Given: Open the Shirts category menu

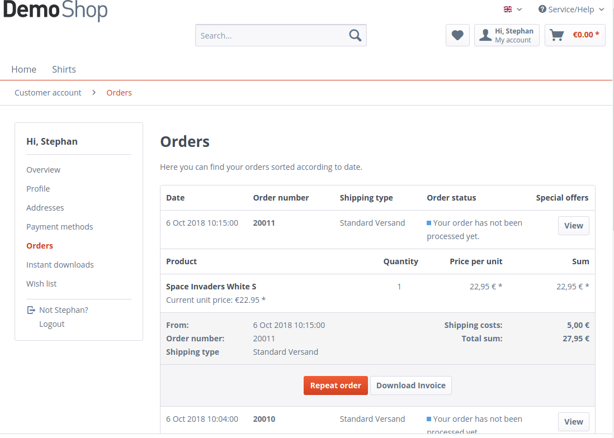Looking at the screenshot, I should [x=64, y=69].
